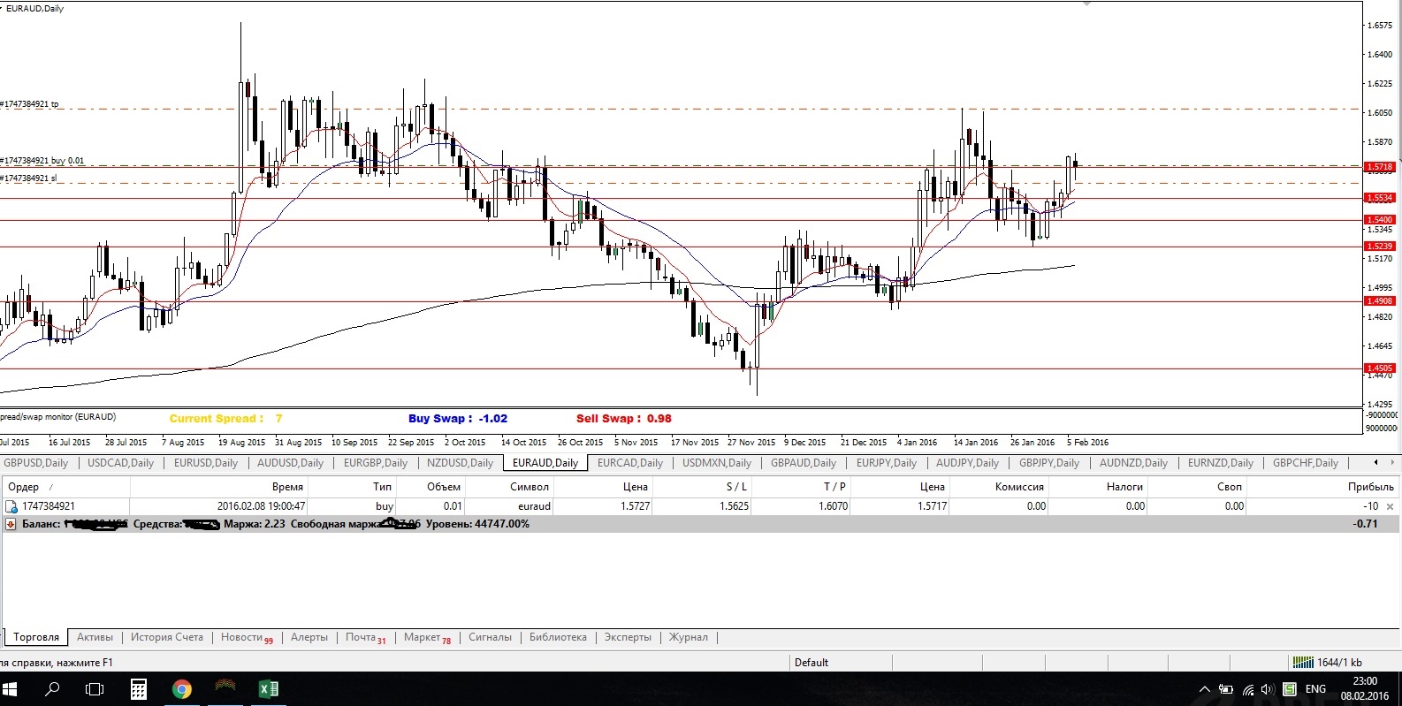Open the AUDUSD,Daily chart tab
This screenshot has height=706, width=1402.
pyautogui.click(x=290, y=463)
